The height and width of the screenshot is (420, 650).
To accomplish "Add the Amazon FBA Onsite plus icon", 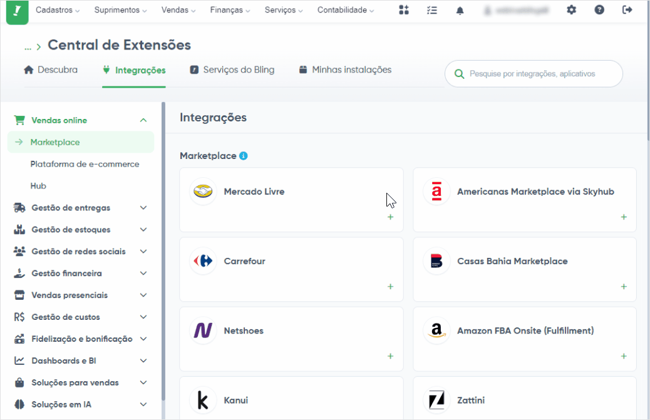I will pos(624,356).
